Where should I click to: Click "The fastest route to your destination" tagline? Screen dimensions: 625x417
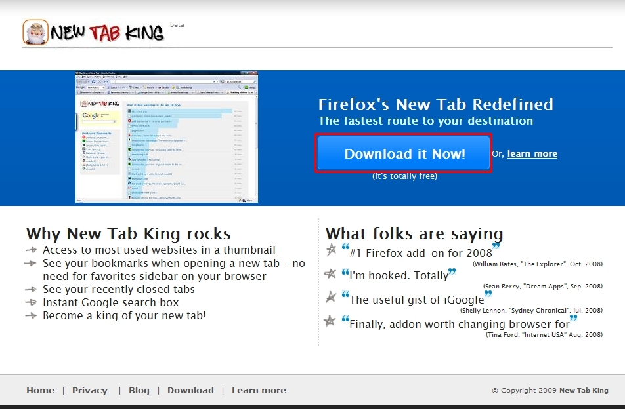pyautogui.click(x=425, y=121)
